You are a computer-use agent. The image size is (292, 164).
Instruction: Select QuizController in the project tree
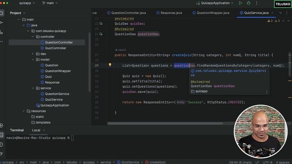pos(56,48)
